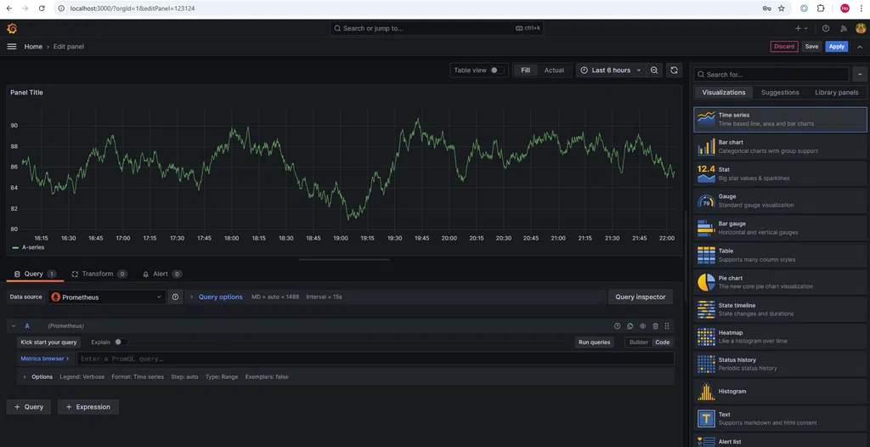Open the Suggestions tab
870x447 pixels.
click(780, 93)
